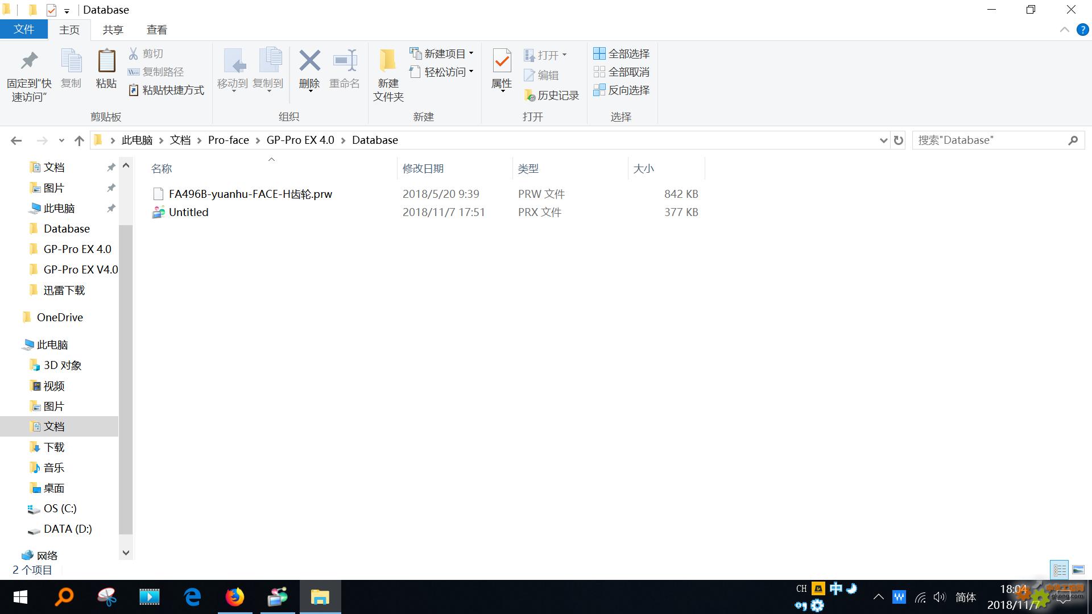Switch to details view toggle at bottom-right
The width and height of the screenshot is (1092, 614).
1060,570
